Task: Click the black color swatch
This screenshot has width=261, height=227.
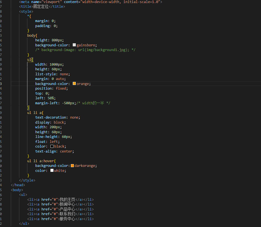Action: point(52,146)
